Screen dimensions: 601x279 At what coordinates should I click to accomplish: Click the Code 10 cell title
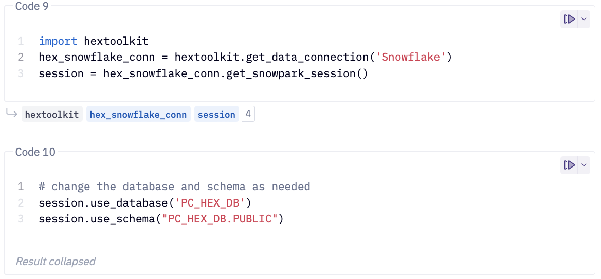[35, 152]
